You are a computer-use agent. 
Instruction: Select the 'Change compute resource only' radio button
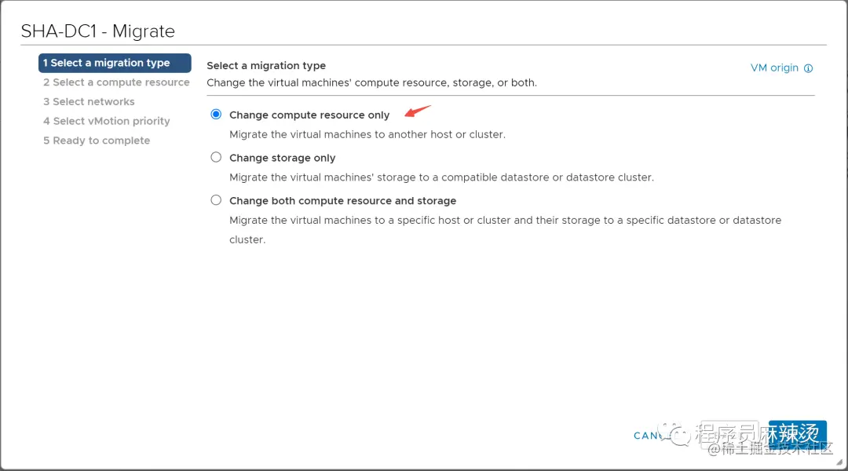[x=216, y=115]
